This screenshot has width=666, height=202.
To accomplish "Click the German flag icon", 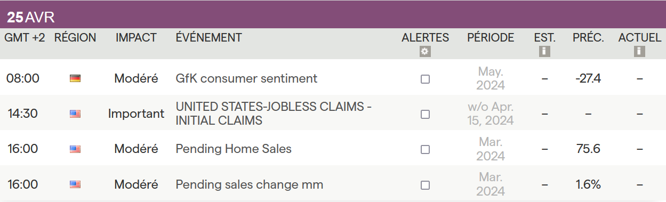I will (x=75, y=78).
